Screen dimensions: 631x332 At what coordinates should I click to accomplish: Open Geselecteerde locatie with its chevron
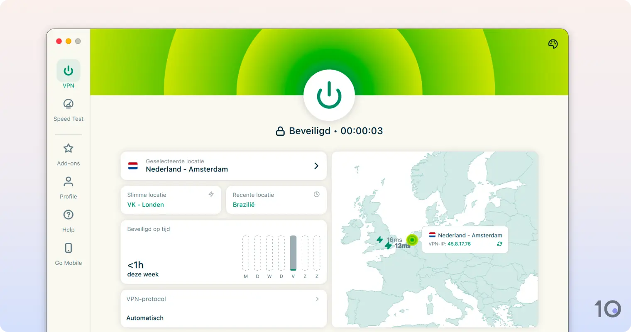pyautogui.click(x=316, y=165)
